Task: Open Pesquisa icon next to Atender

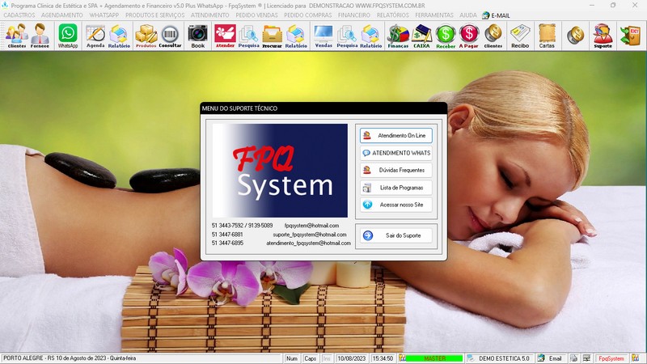Action: 248,36
